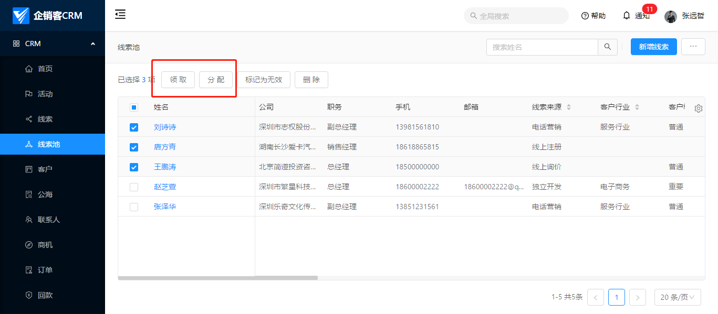Open column settings gear icon
The height and width of the screenshot is (314, 718).
click(698, 108)
